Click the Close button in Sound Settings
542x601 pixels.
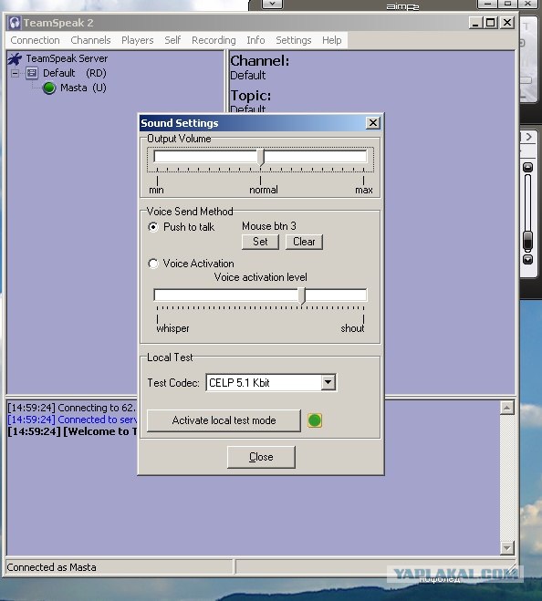[x=261, y=457]
